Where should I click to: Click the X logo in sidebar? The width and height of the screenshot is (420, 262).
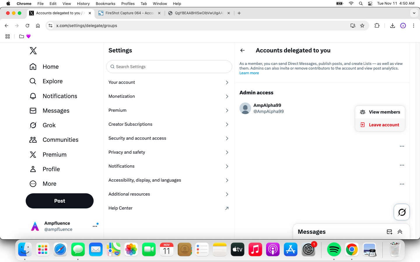(33, 51)
